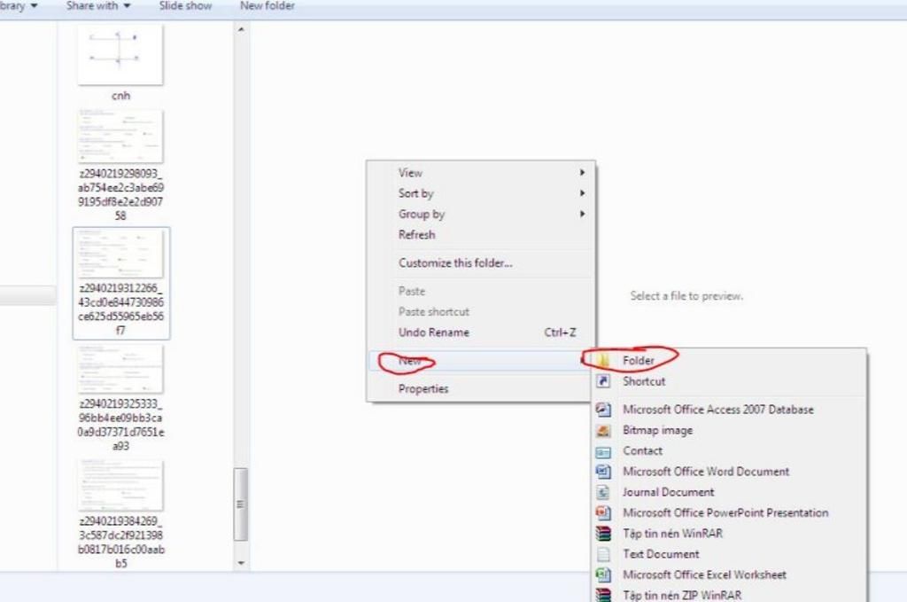Click the Access 2007 Database icon
The height and width of the screenshot is (602, 907).
(603, 410)
